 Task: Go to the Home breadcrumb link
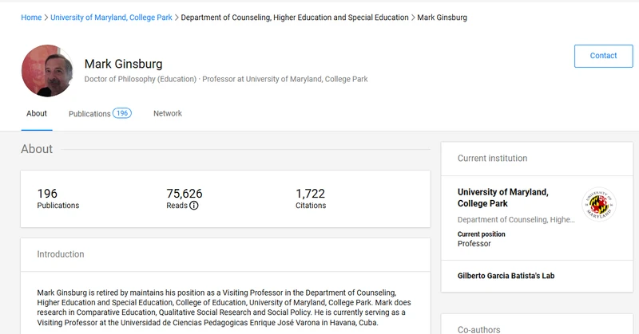click(x=31, y=18)
